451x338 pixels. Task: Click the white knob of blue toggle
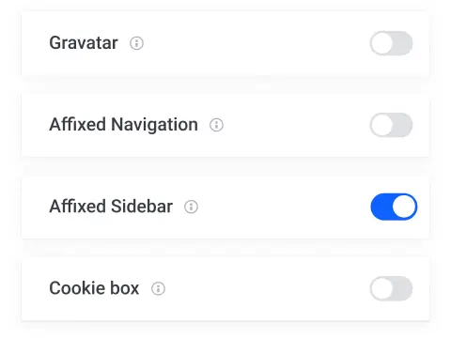coord(404,207)
